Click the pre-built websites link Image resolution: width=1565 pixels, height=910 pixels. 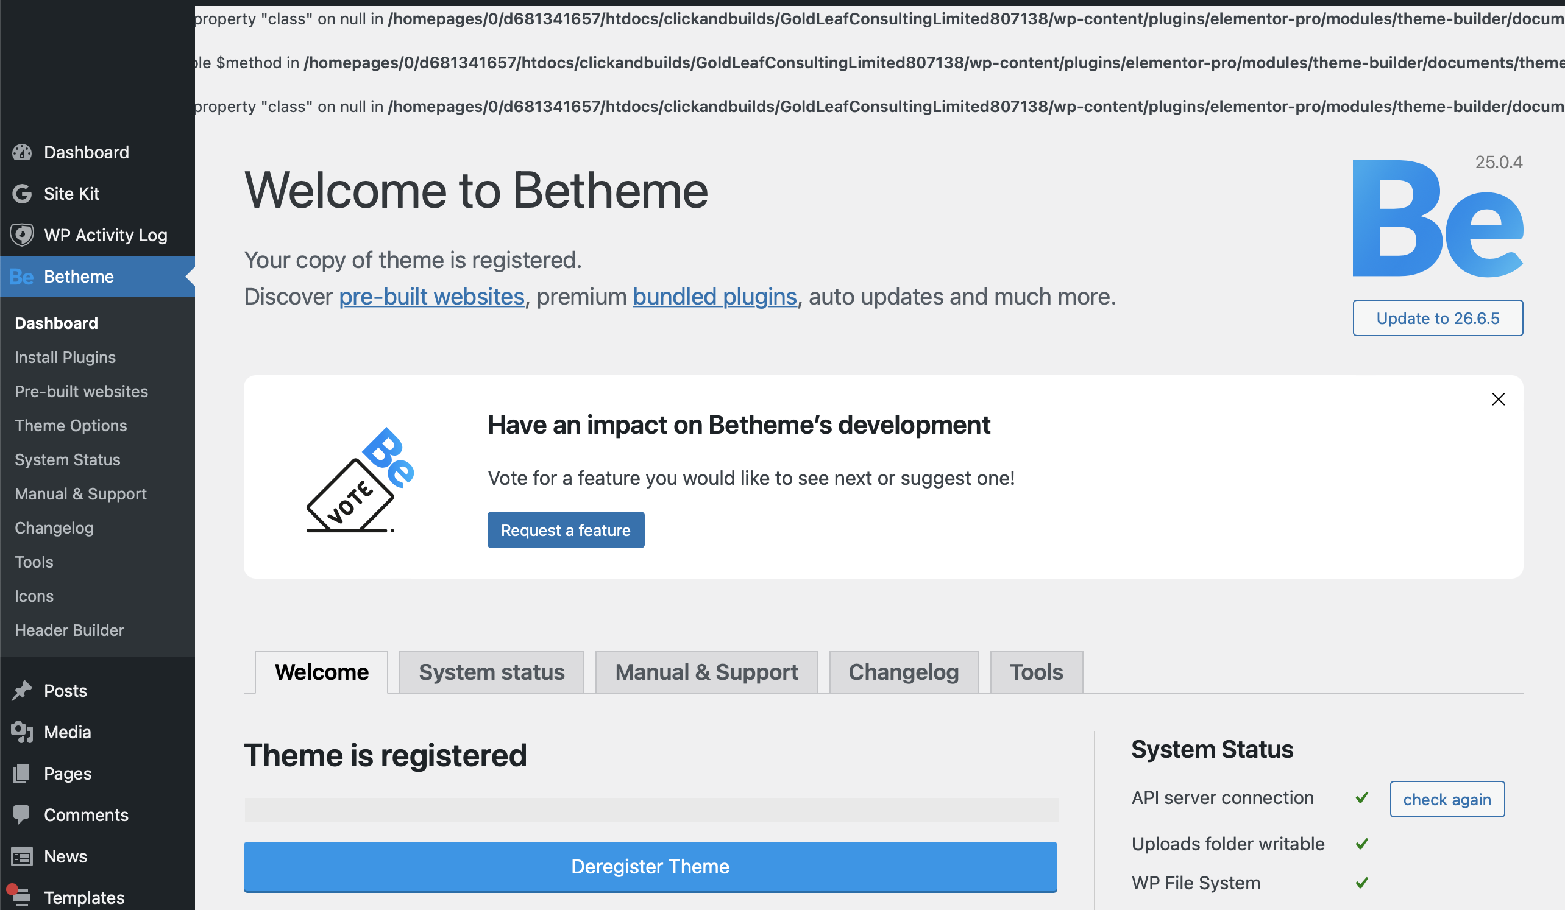coord(431,297)
